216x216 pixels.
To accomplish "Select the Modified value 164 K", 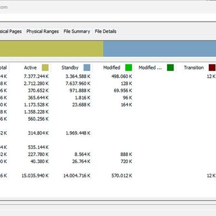I will 126,105.
